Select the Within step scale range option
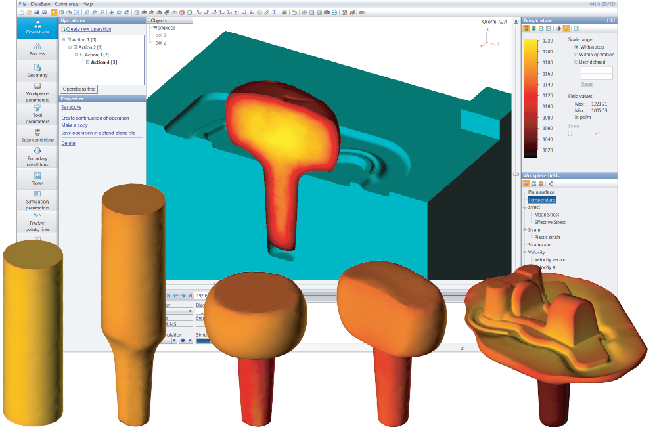Viewport: 657px width, 438px height. 576,47
